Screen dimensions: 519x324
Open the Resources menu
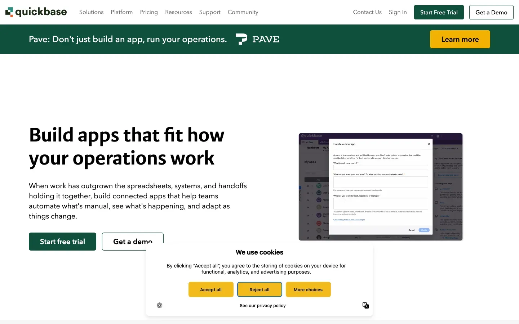(178, 12)
